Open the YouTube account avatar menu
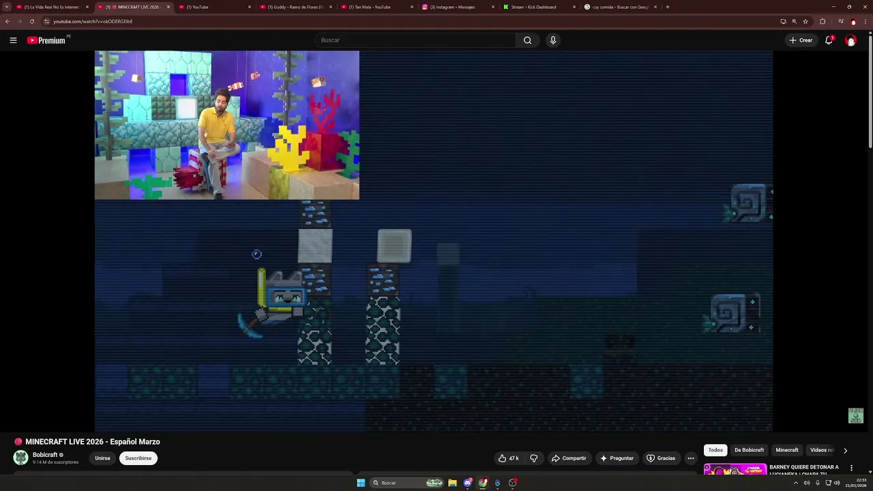This screenshot has width=873, height=491. (x=850, y=40)
